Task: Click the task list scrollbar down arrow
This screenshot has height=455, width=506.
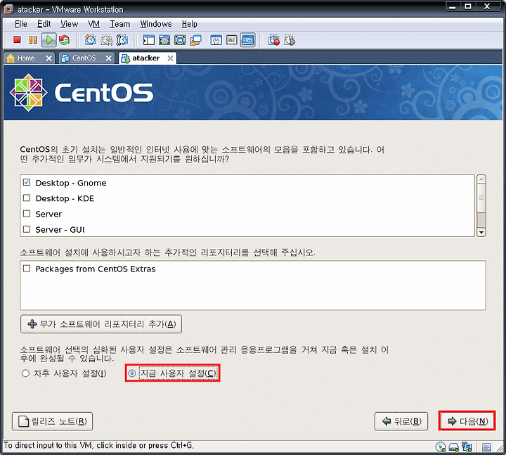Action: pos(481,232)
